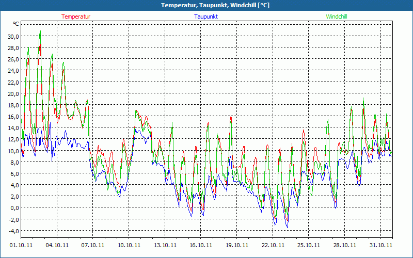
Task: Click the 0,0 y-axis value
Action: point(15,208)
